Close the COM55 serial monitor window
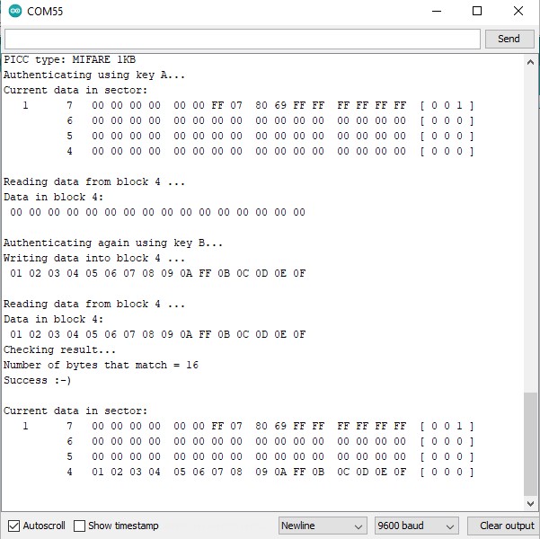The height and width of the screenshot is (539, 540). (518, 12)
